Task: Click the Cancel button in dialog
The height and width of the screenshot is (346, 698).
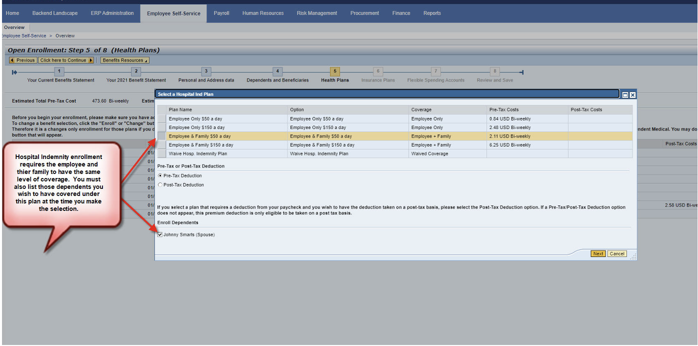Action: [617, 254]
